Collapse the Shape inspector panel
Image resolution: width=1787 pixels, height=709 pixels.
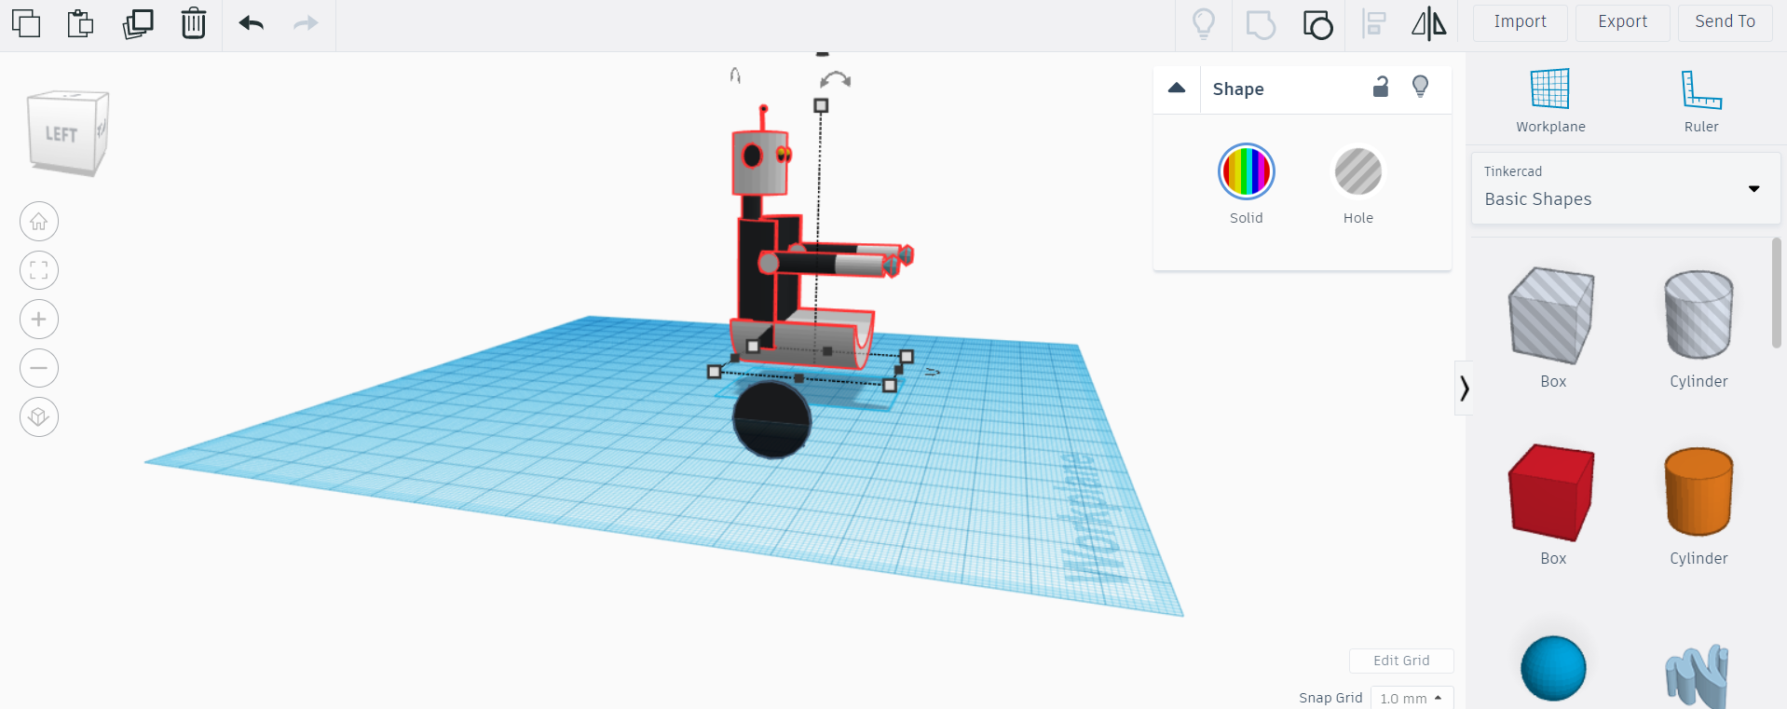[x=1177, y=88]
